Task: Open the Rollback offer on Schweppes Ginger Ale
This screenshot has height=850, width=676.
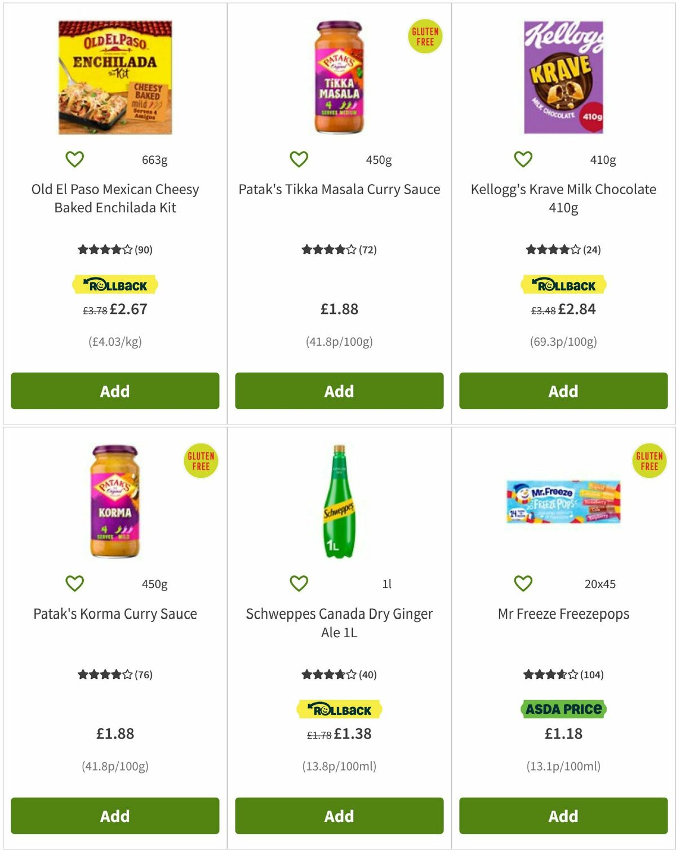Action: click(338, 709)
